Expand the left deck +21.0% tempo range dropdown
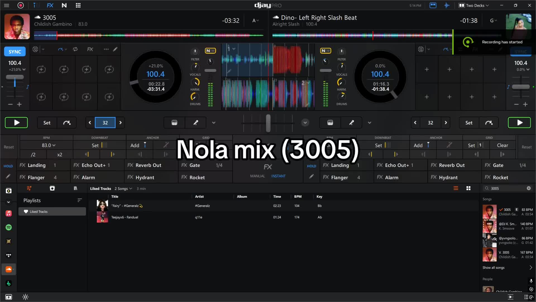The height and width of the screenshot is (302, 536). [x=17, y=70]
